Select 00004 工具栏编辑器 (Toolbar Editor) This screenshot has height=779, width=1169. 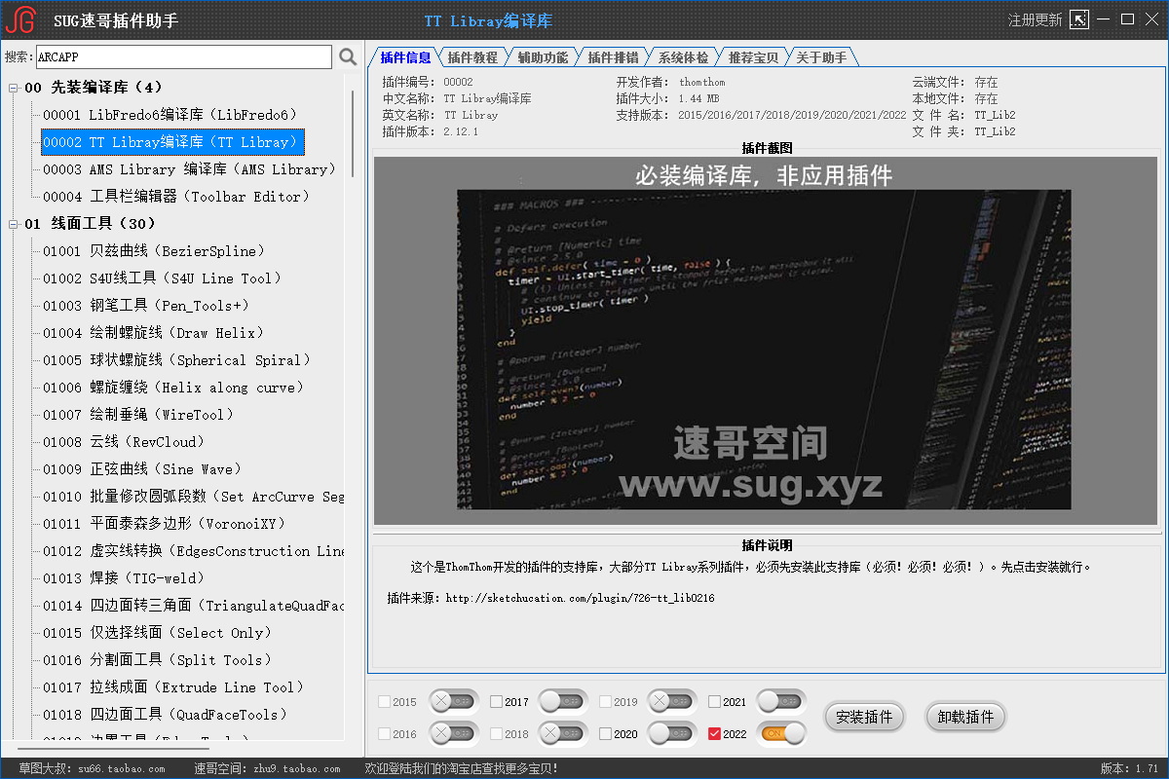point(176,197)
